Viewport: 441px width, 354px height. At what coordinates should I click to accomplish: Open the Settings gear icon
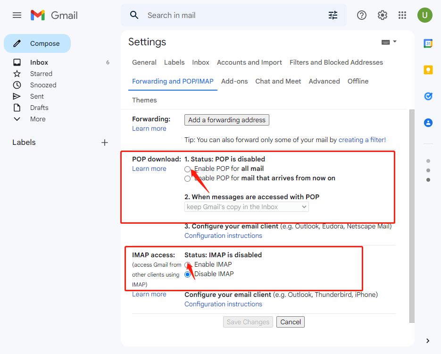382,15
